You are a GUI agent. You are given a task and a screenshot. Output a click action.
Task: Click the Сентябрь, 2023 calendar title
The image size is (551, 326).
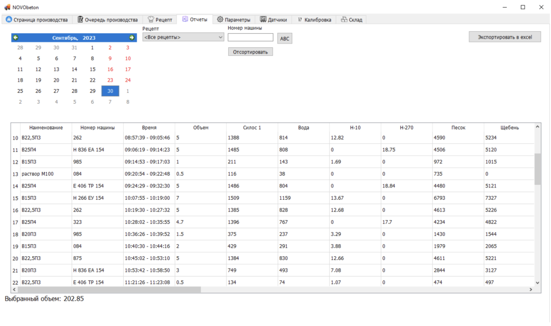click(74, 38)
